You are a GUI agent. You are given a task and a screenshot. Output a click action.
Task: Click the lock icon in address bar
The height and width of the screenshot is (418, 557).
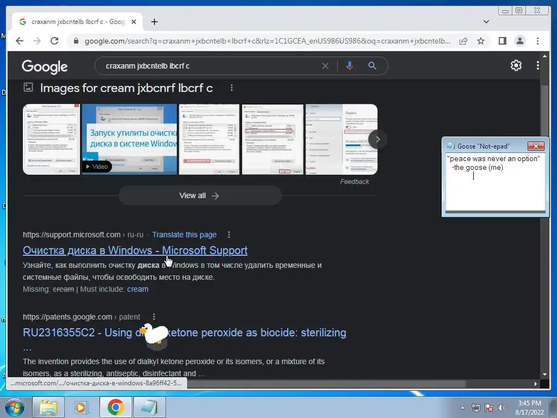click(76, 41)
